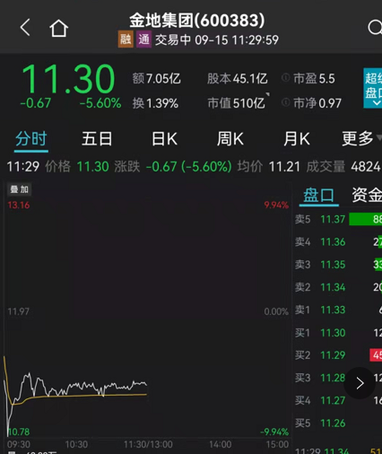Expand the 超级盘口 panel chevron
This screenshot has width=382, height=454.
click(377, 103)
